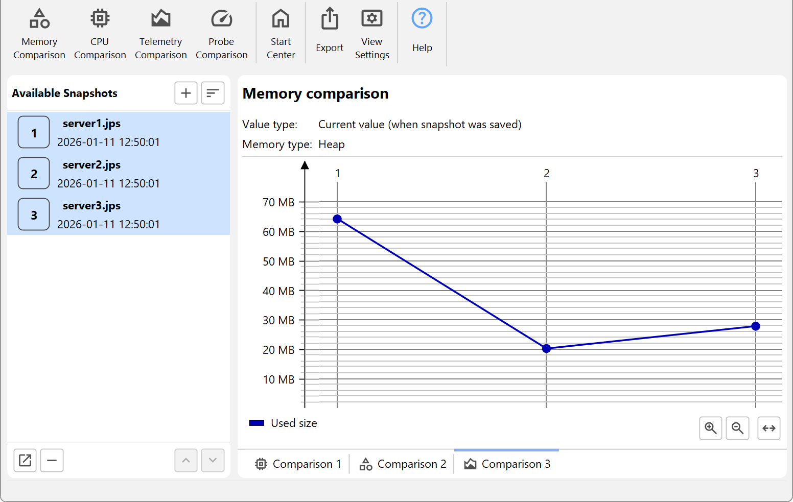Click the Current value type text
Screen dimensions: 793x502
[x=420, y=125]
